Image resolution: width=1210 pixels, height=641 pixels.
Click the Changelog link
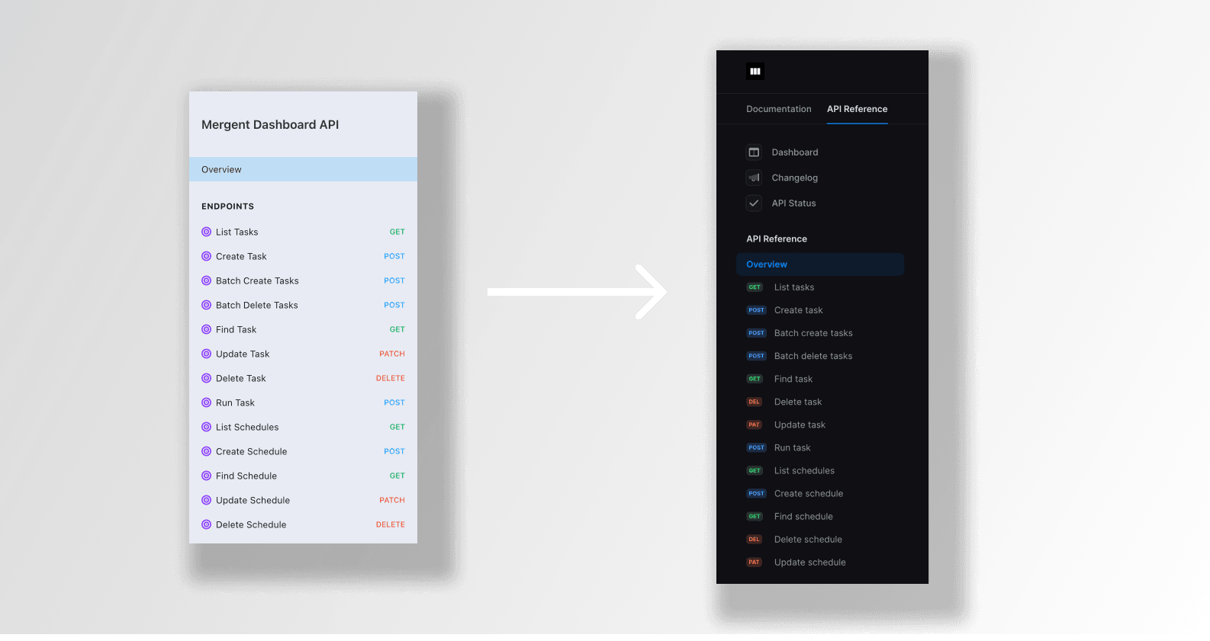point(794,178)
